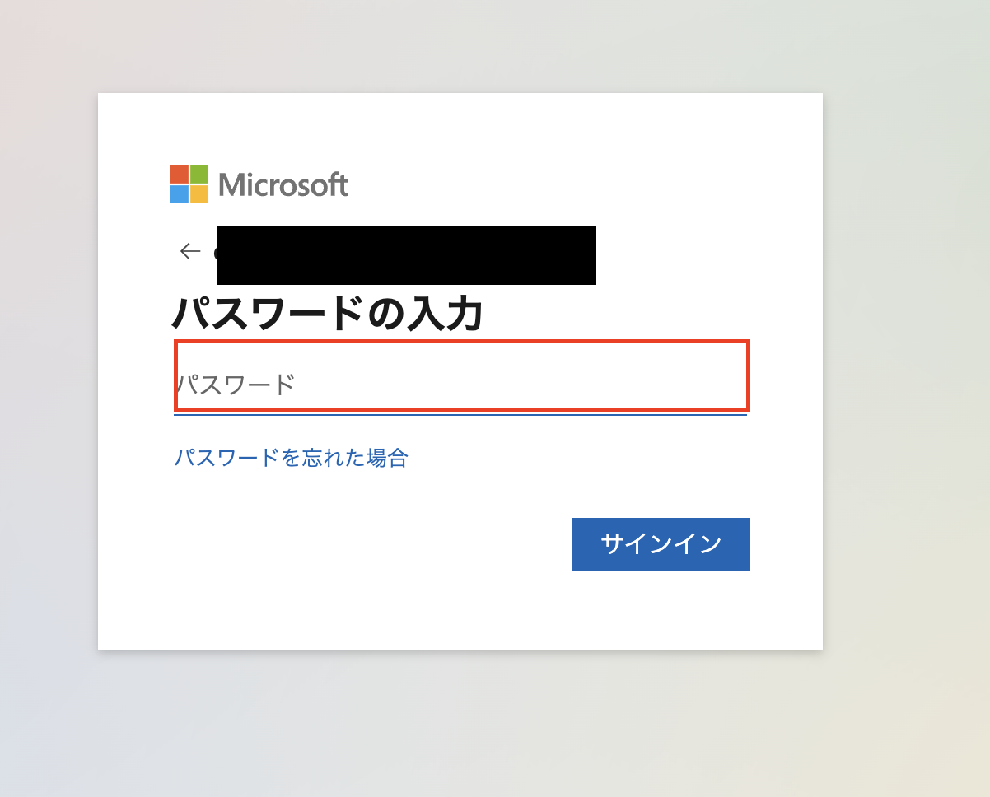The height and width of the screenshot is (797, 990).
Task: Click the yellow square in the Microsoft logo
Action: pos(199,193)
